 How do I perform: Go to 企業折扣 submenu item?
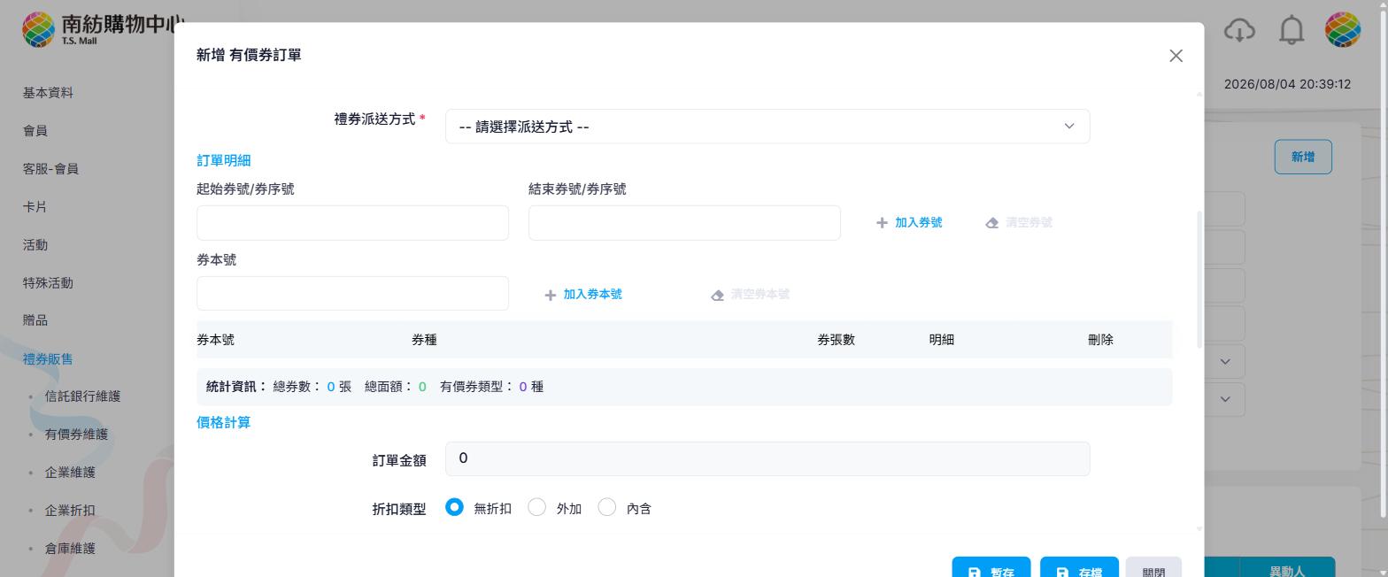tap(70, 511)
